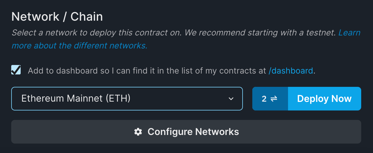This screenshot has height=153, width=373.
Task: Click the "We recommend starting with a testnet" sentence
Action: tap(260, 32)
